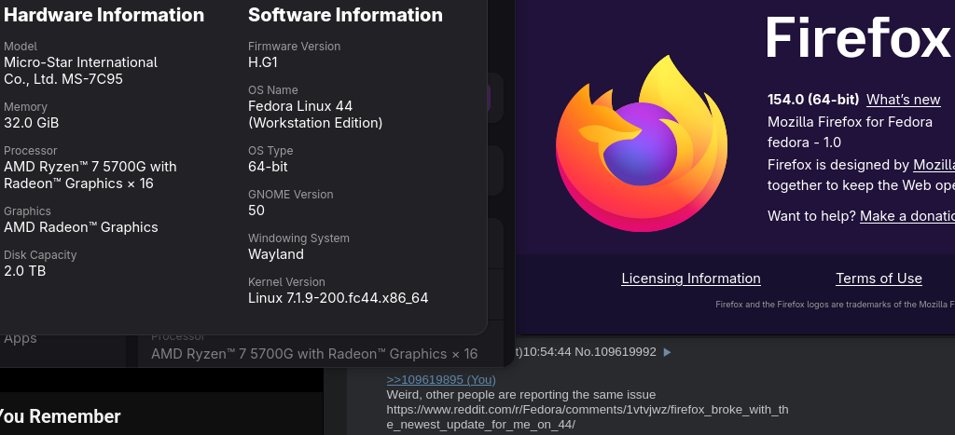Click the Firefox trademark notice text
Viewport: 955px width, 435px height.
click(835, 305)
